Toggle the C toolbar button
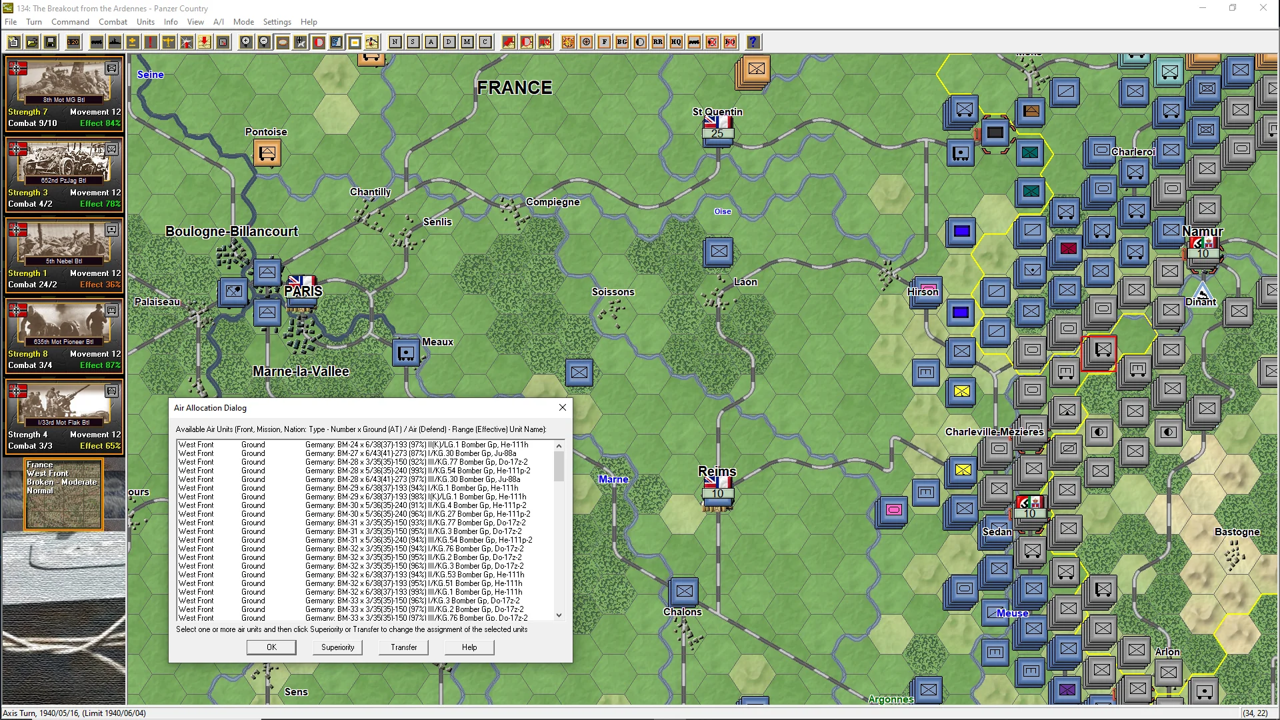The width and height of the screenshot is (1280, 720). point(485,42)
